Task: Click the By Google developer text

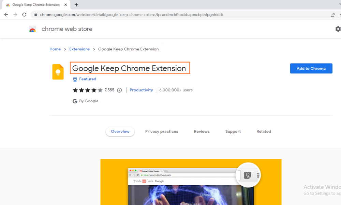Action: point(89,101)
